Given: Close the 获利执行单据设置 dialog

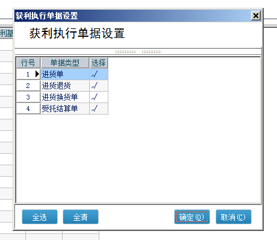Looking at the screenshot, I should [x=256, y=16].
